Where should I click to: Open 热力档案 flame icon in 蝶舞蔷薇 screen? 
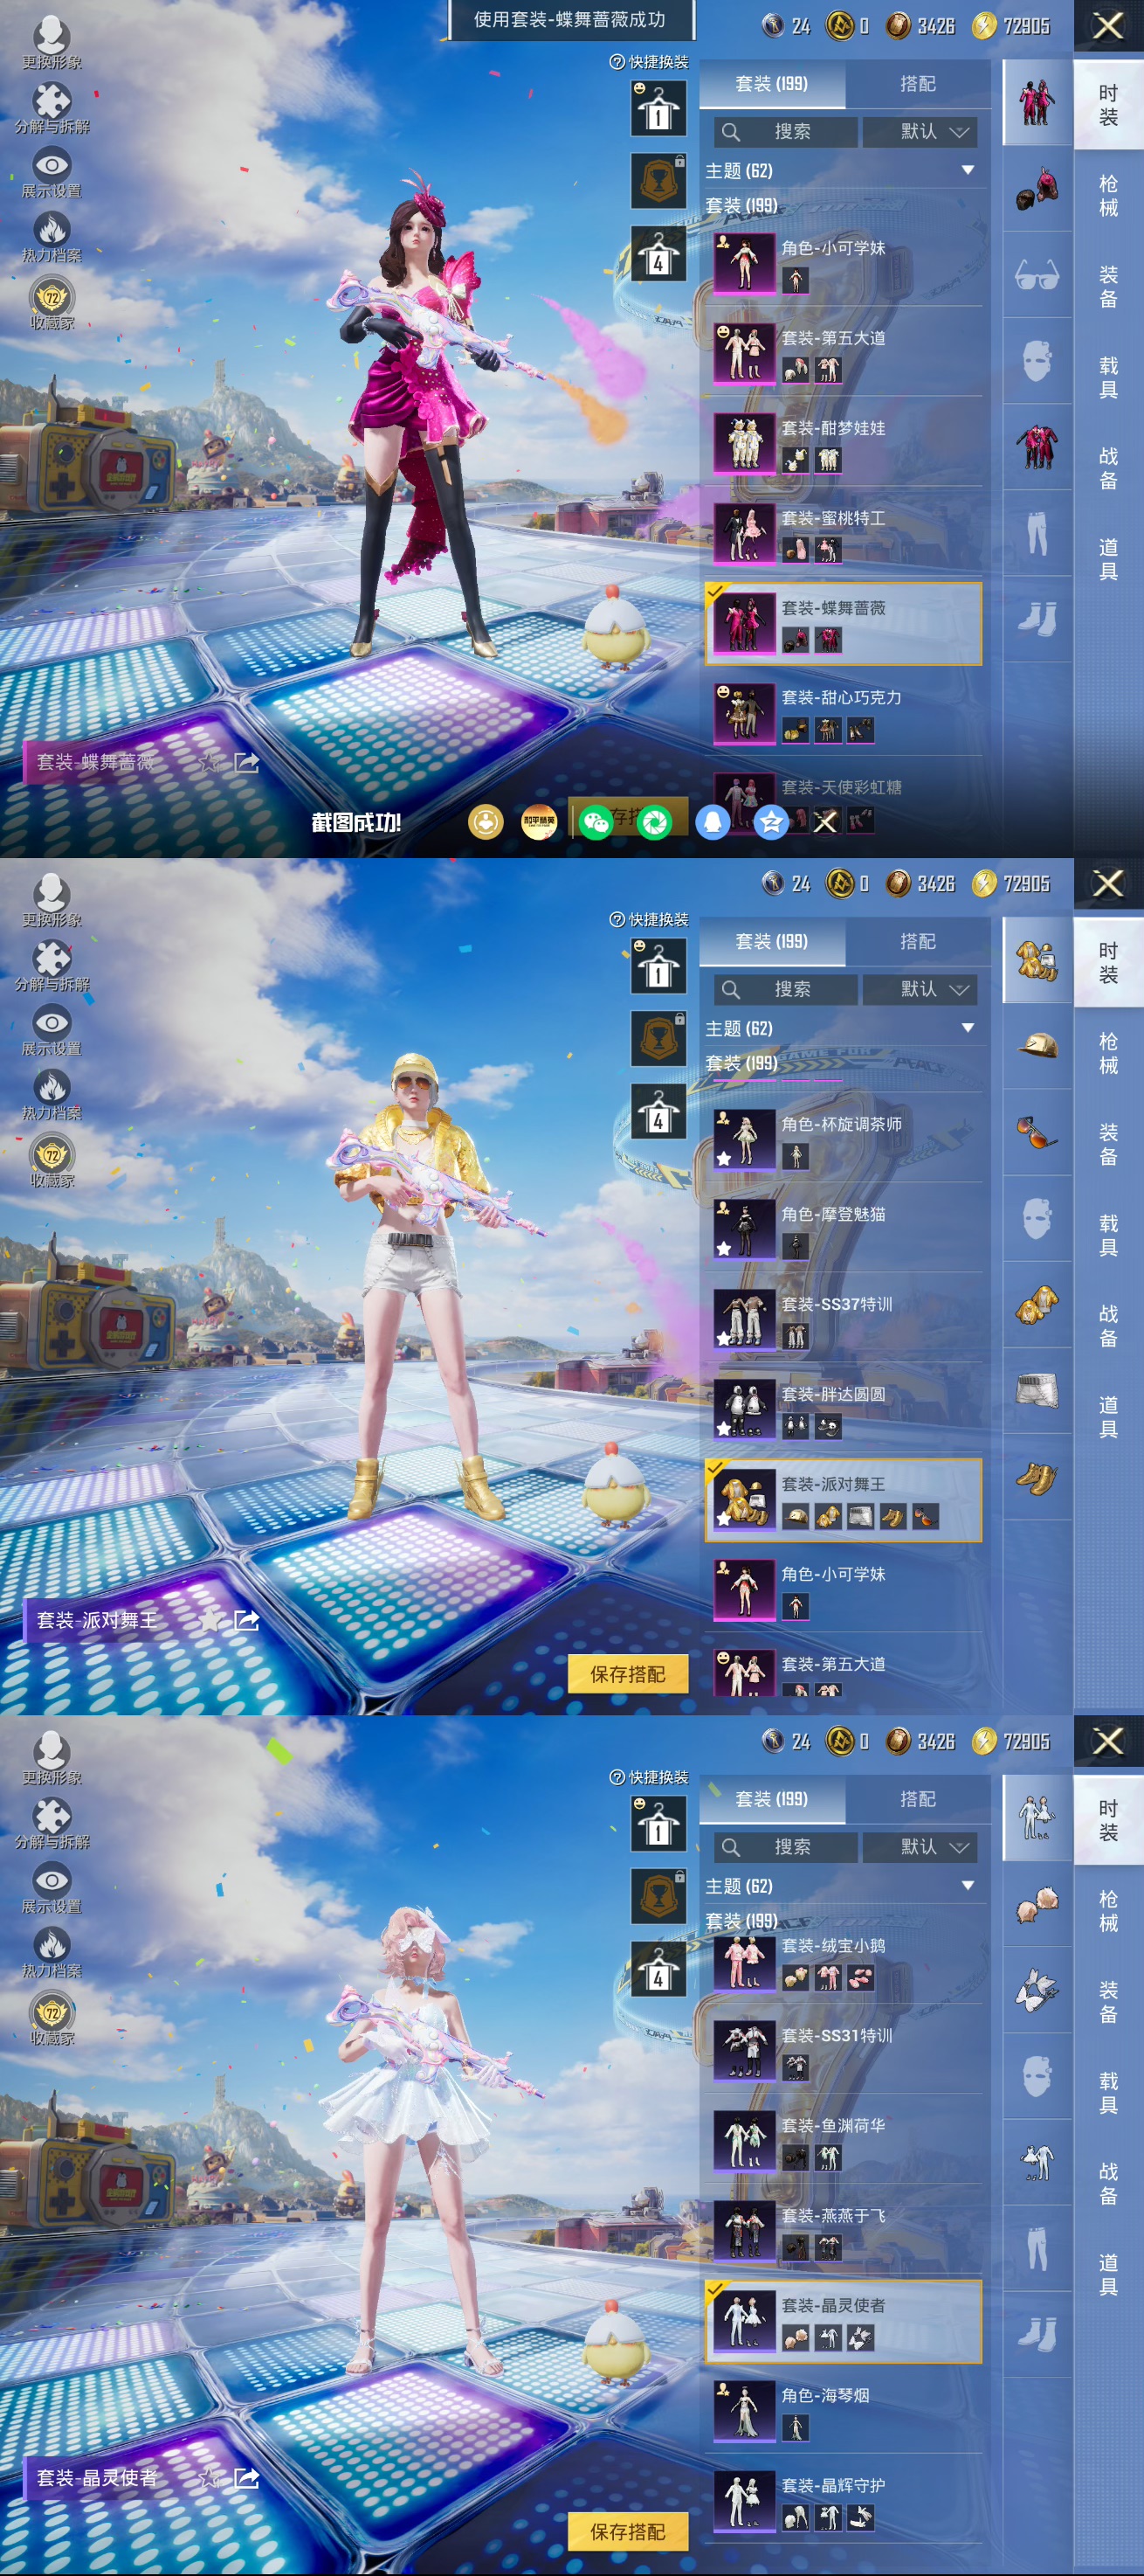(52, 228)
